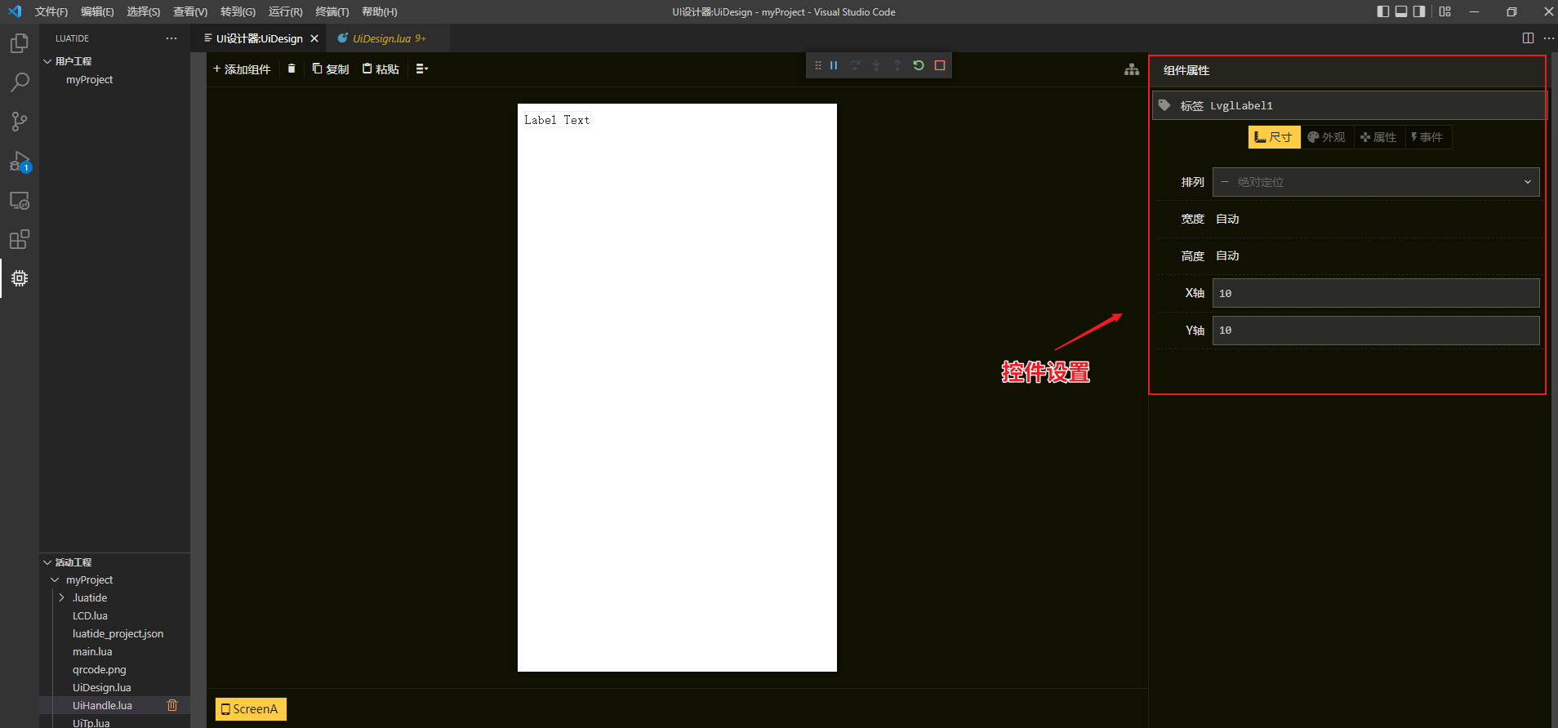Image resolution: width=1558 pixels, height=728 pixels.
Task: Open the Search view icon
Action: [x=19, y=82]
